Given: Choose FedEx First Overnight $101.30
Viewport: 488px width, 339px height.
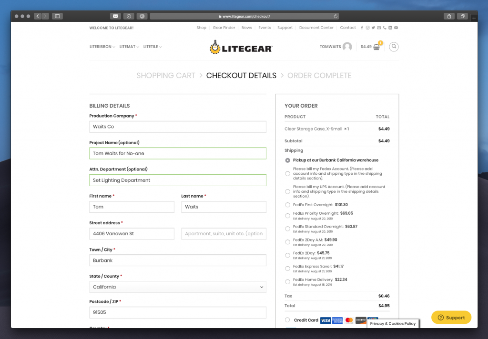Looking at the screenshot, I should 287,205.
